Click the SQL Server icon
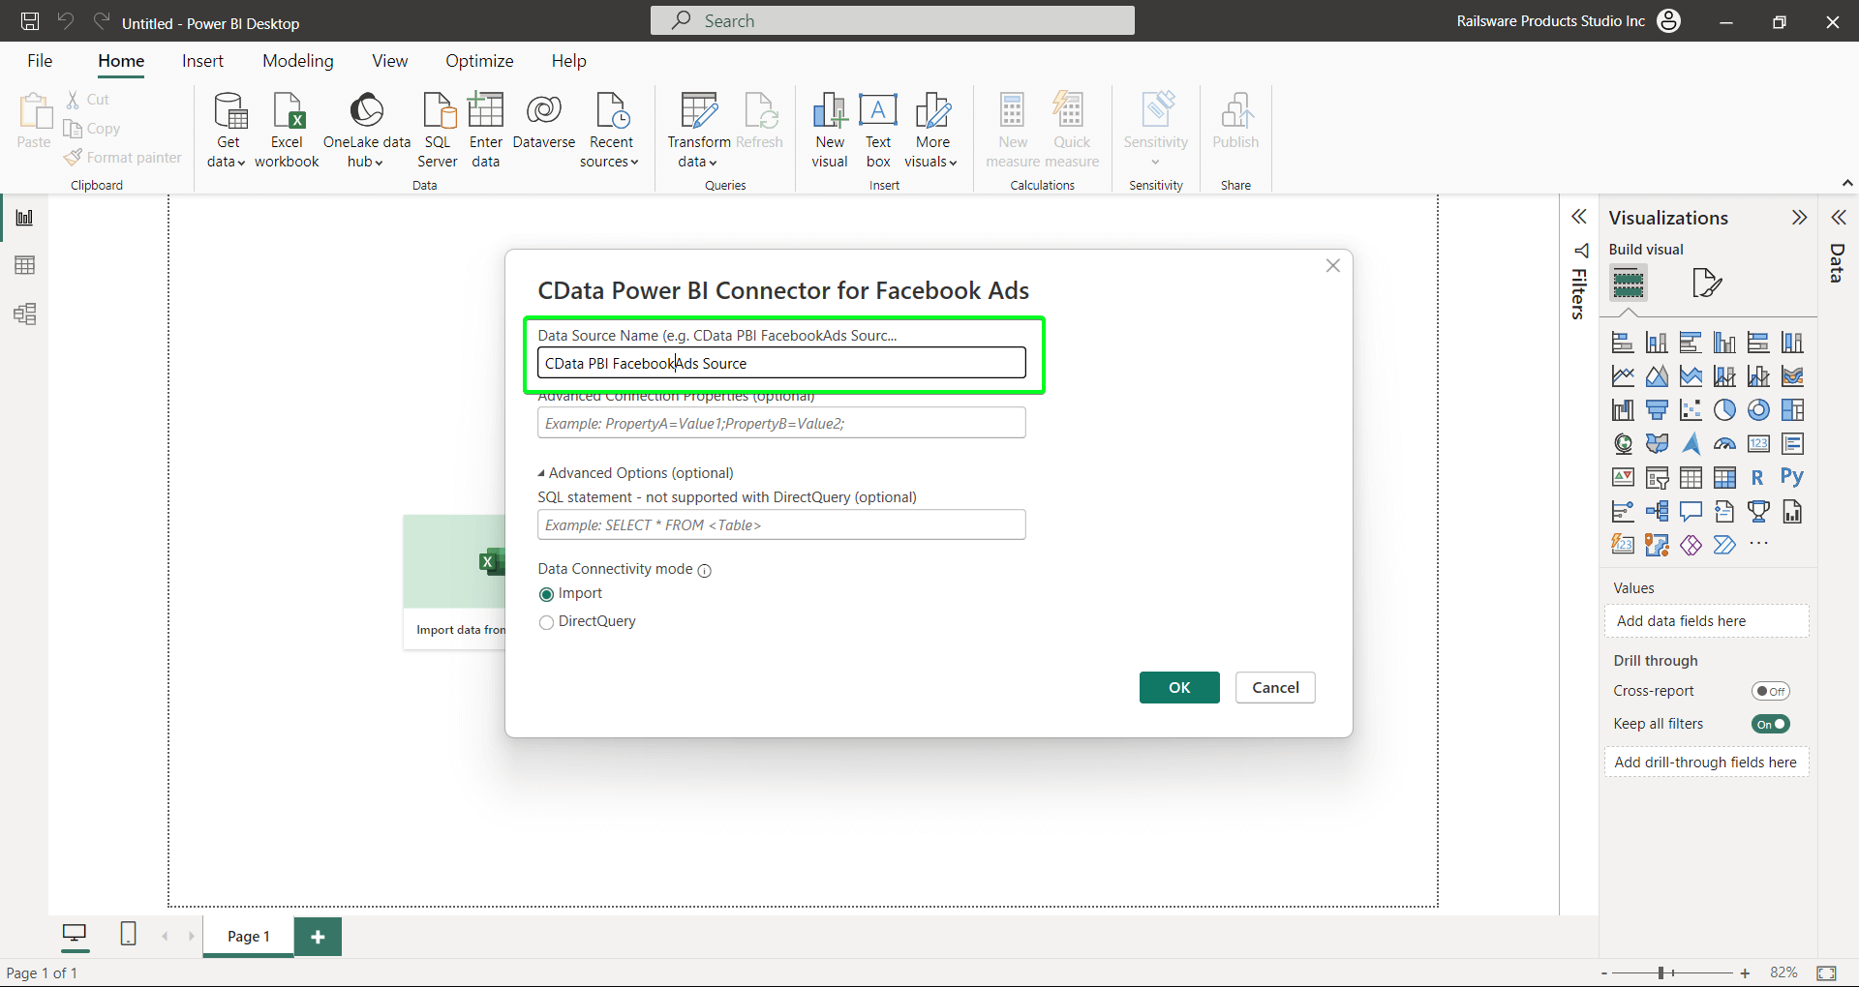Screen dimensions: 1859x987 [x=438, y=131]
